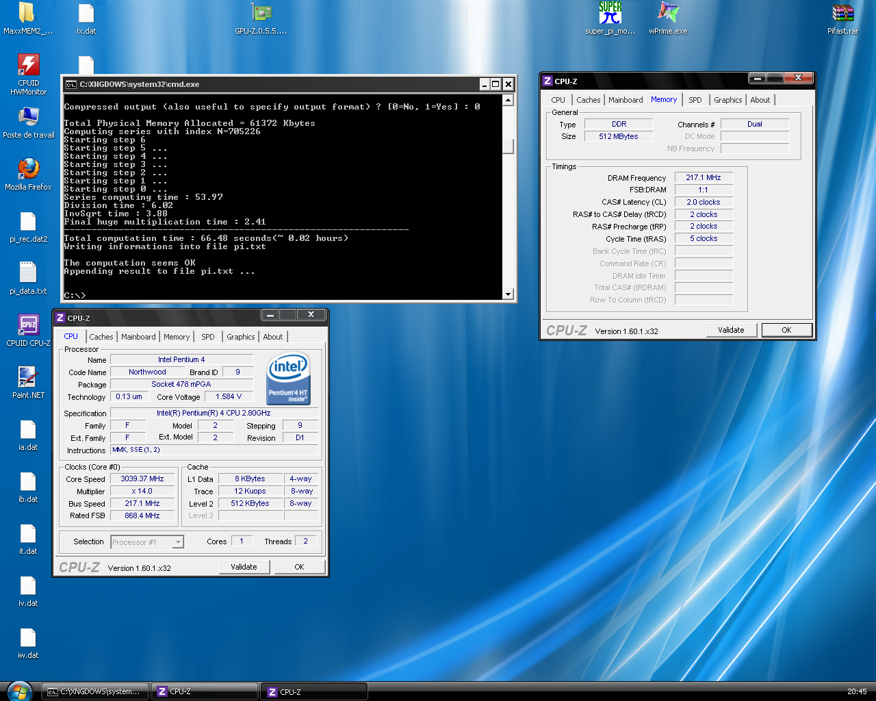Switch to Mainboard tab in Memory CPU-Z window
Image resolution: width=876 pixels, height=701 pixels.
pos(626,100)
